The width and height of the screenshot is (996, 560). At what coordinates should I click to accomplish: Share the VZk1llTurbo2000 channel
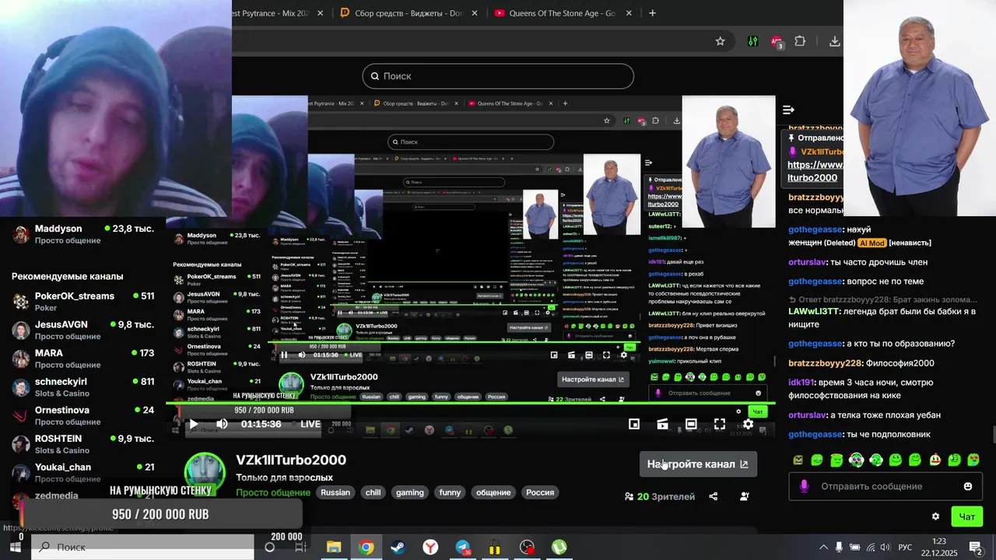[x=714, y=496]
